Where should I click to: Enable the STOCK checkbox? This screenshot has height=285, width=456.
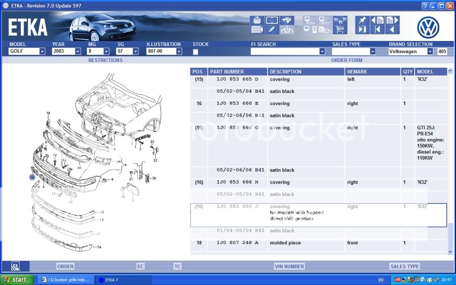[x=195, y=52]
